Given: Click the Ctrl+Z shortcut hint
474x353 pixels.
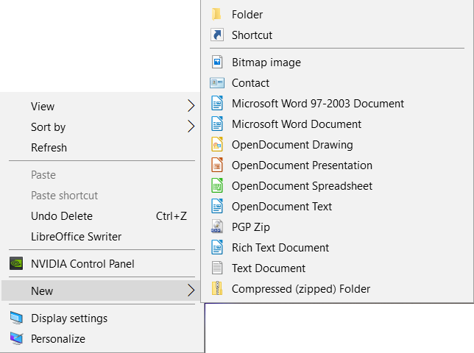Looking at the screenshot, I should click(171, 216).
